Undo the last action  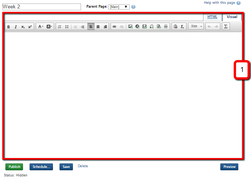pos(209,26)
